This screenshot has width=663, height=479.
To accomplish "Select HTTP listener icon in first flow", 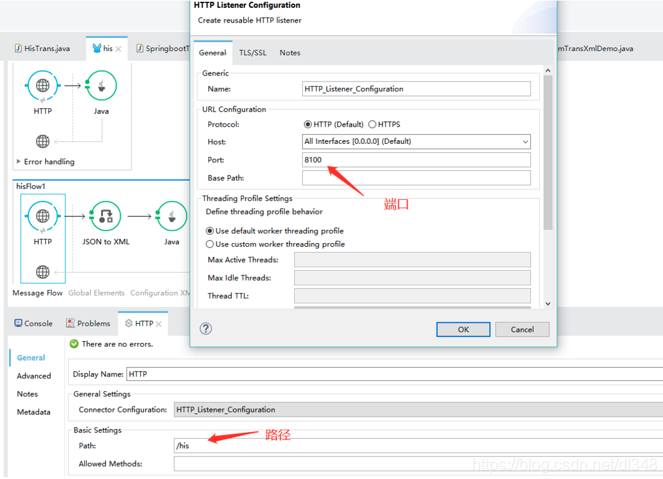I will tap(43, 86).
